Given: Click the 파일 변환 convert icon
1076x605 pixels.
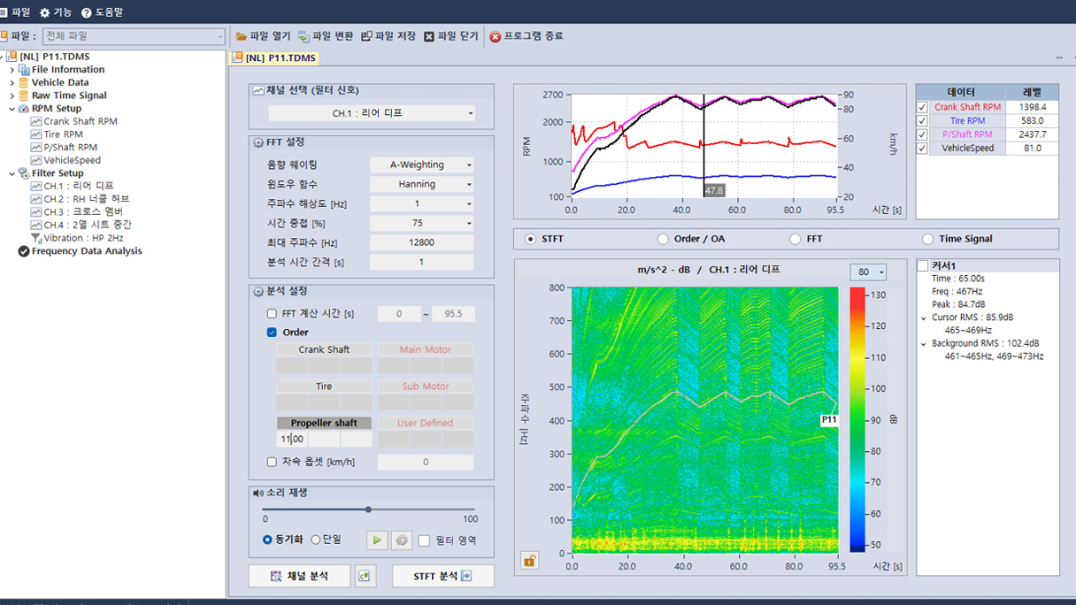Looking at the screenshot, I should [304, 36].
